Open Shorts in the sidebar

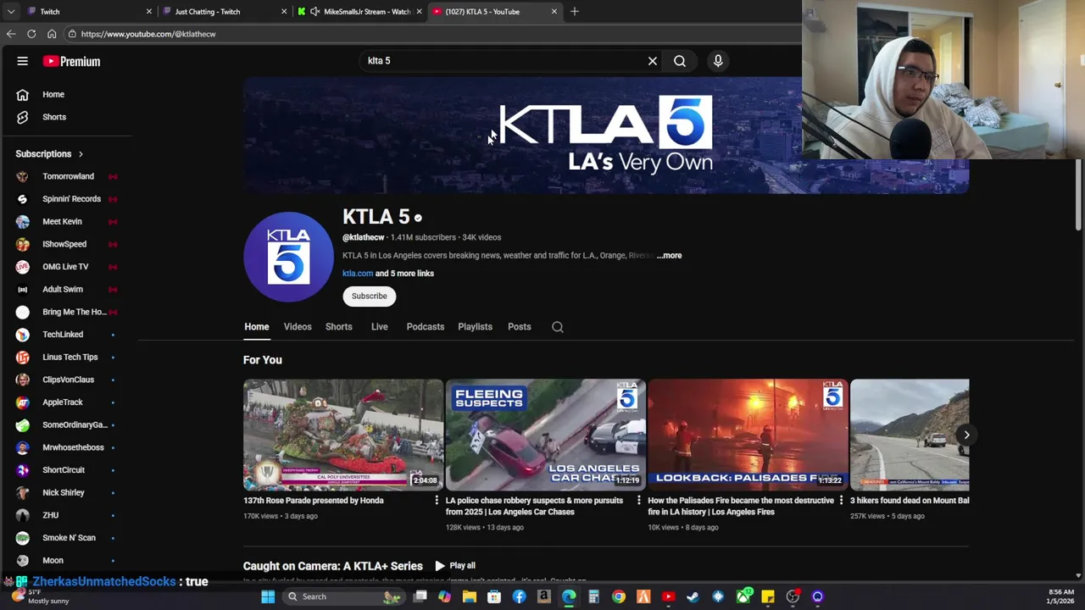click(x=53, y=117)
